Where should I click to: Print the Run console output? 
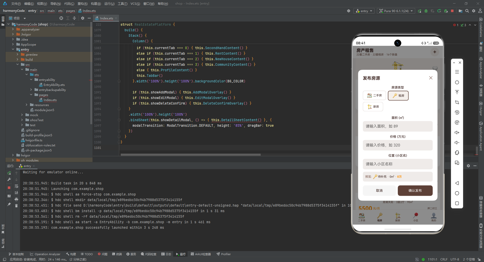click(x=16, y=199)
